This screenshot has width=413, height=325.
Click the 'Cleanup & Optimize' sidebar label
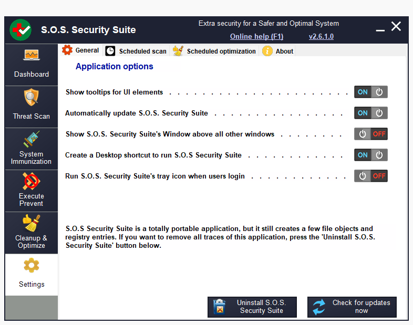pyautogui.click(x=32, y=242)
